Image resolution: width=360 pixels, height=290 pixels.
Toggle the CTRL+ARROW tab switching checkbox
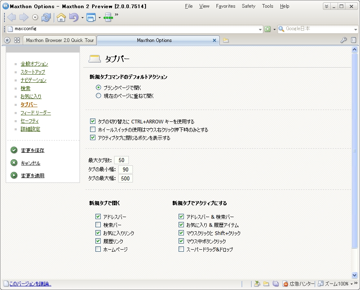click(93, 121)
